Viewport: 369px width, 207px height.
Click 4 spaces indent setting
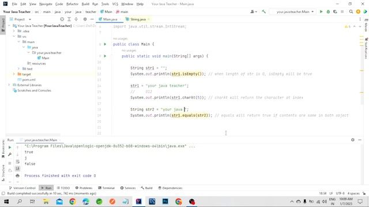353,193
